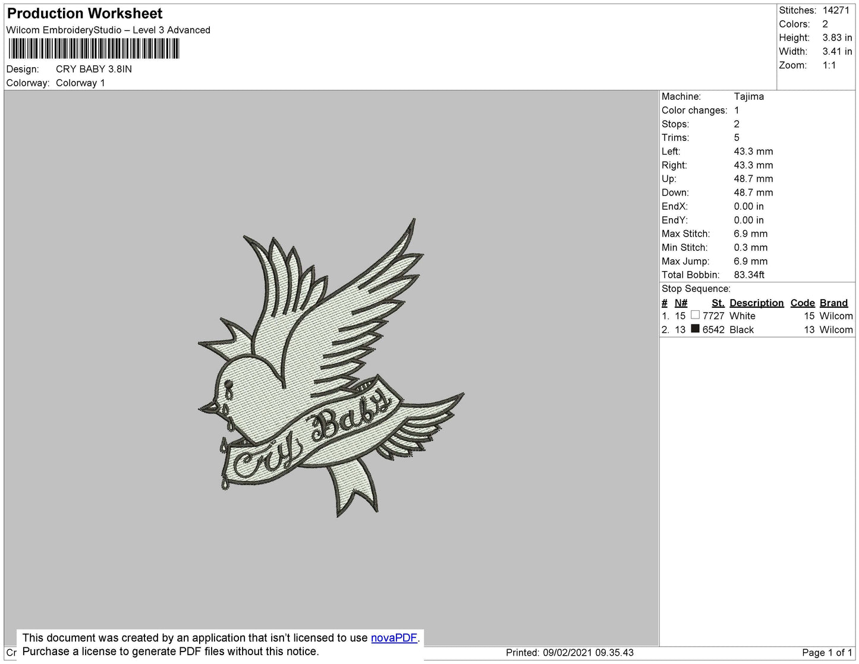Image resolution: width=859 pixels, height=664 pixels.
Task: Select the Min Stitch value 0.3 mm
Action: tap(751, 247)
